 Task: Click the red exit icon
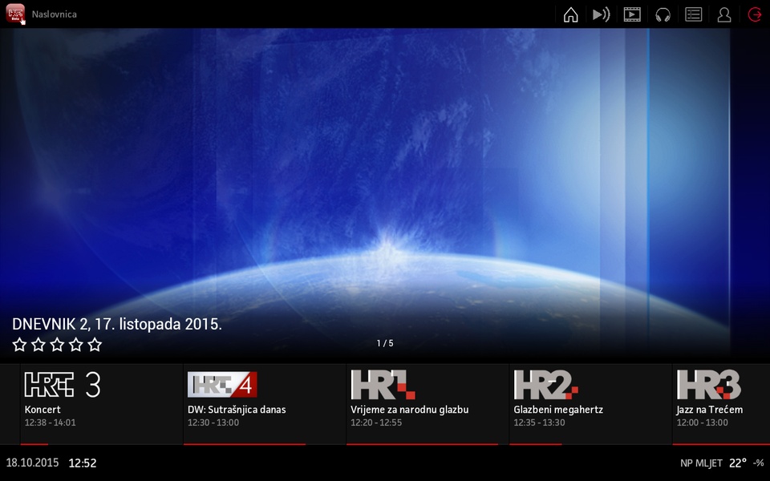pyautogui.click(x=755, y=14)
